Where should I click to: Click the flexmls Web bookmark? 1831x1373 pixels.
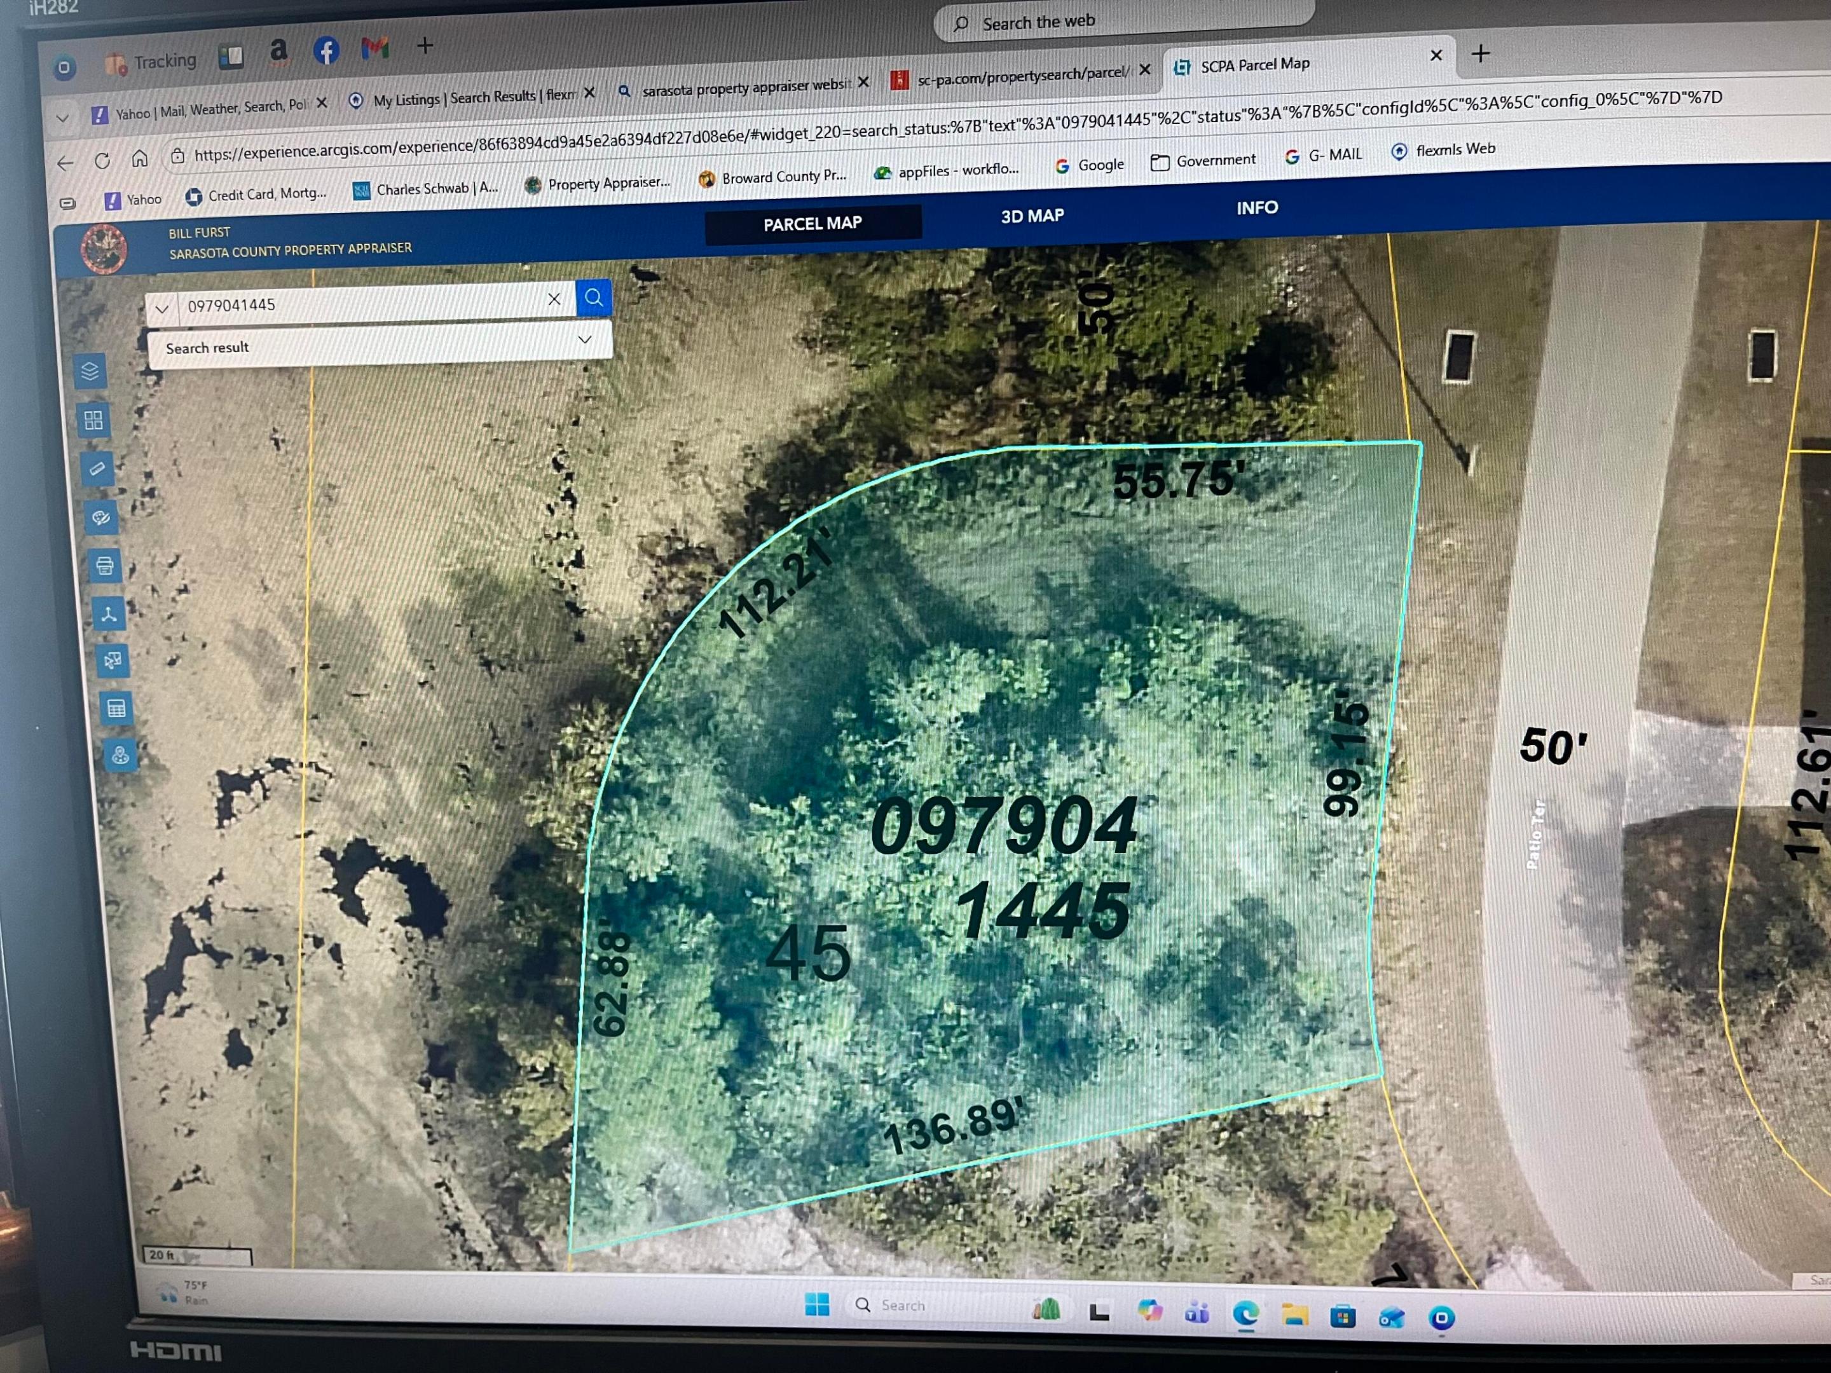click(1444, 150)
